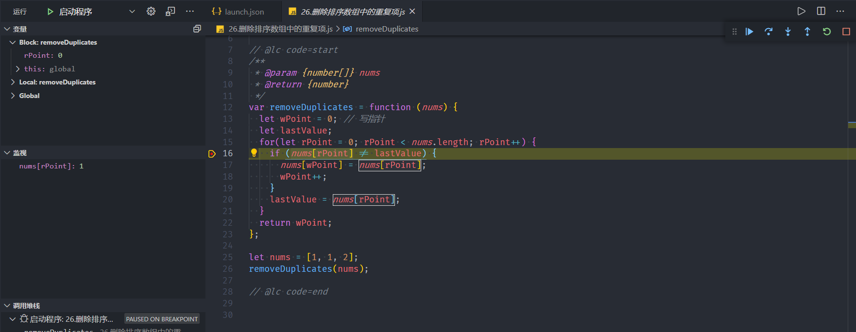This screenshot has height=332, width=856.
Task: Collapse Block: removeDuplicates scope
Action: 13,42
